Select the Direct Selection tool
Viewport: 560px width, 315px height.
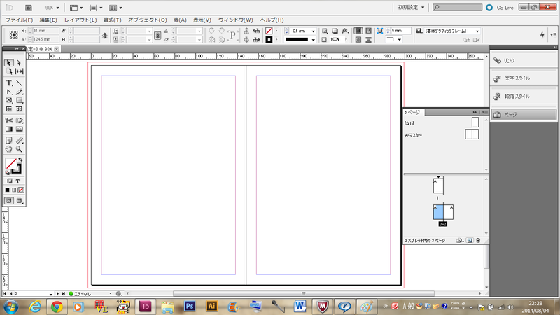(x=20, y=63)
